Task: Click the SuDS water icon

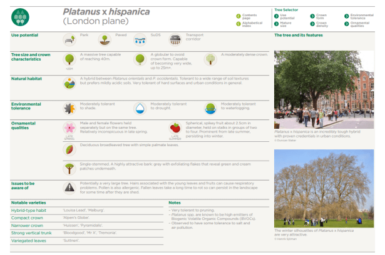Action: pos(140,39)
